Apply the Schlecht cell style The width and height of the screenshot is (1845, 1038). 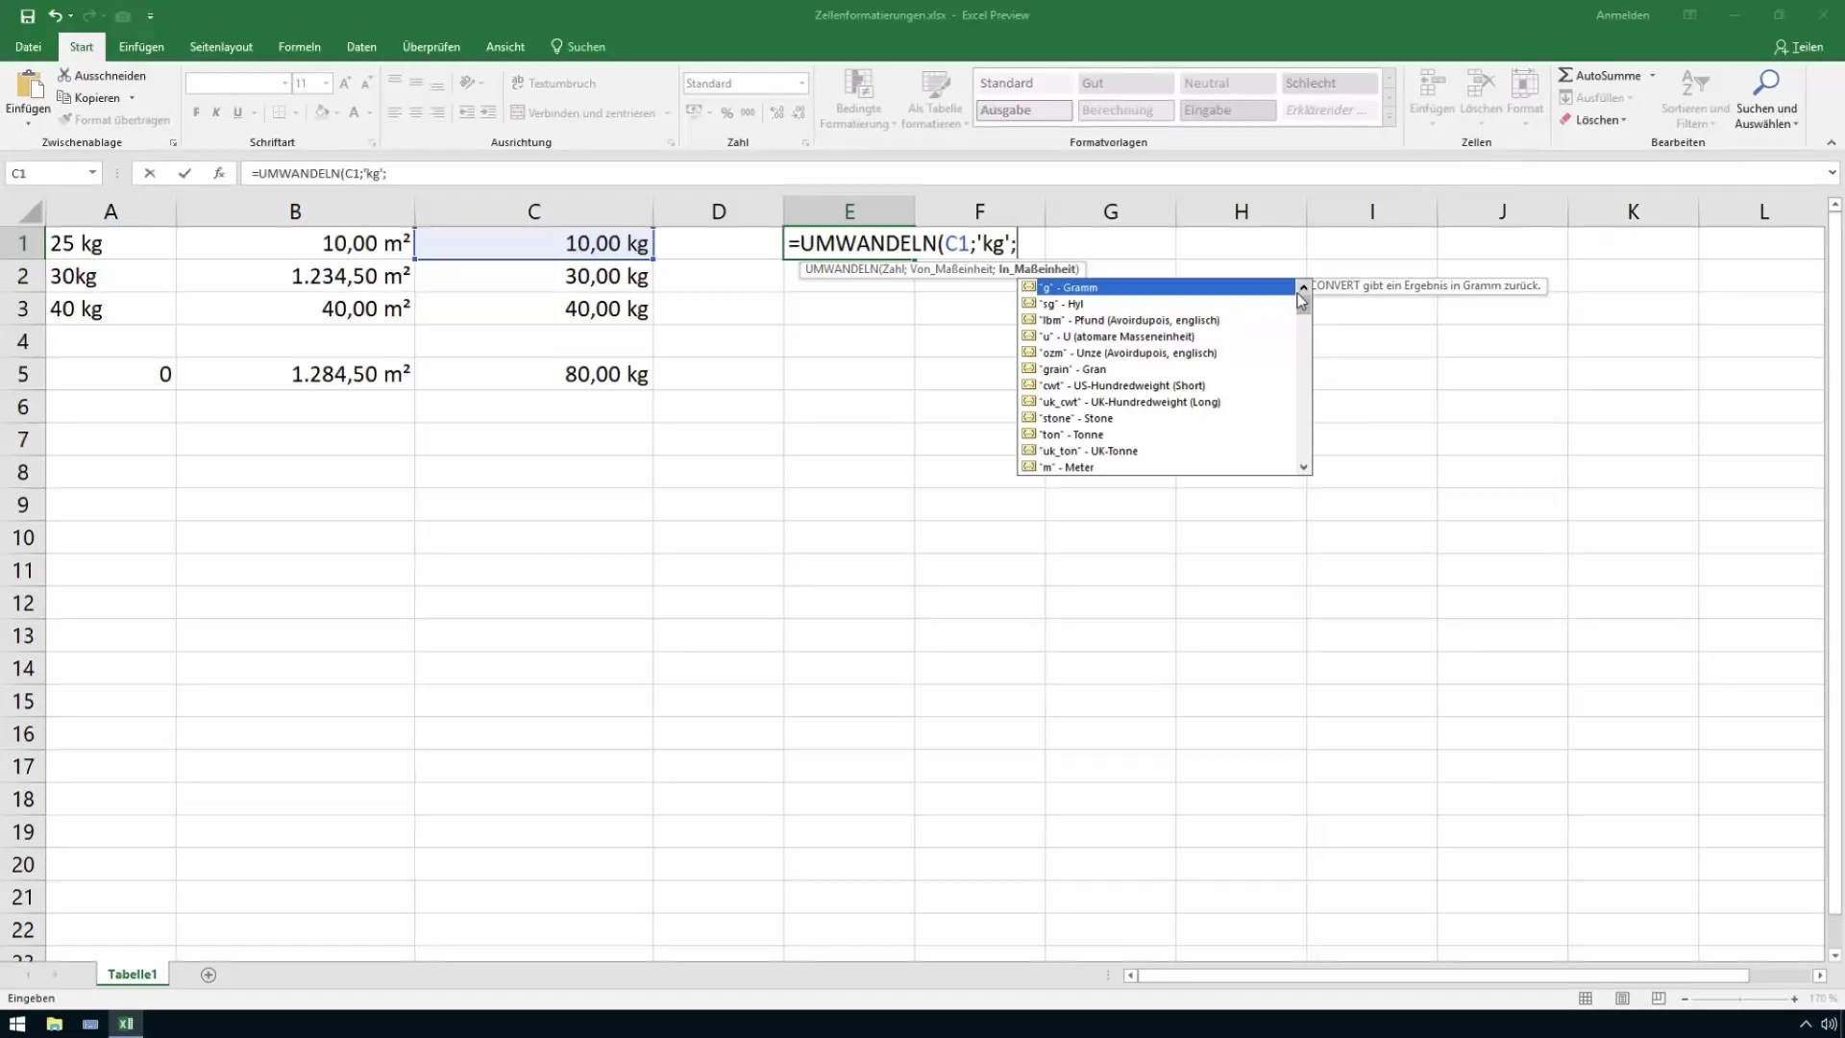(x=1330, y=83)
